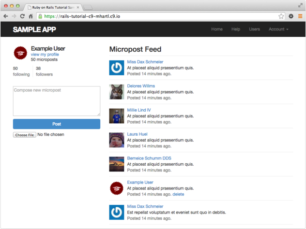The width and height of the screenshot is (306, 229).
Task: Open Chrome hamburger menu
Action: (300, 16)
